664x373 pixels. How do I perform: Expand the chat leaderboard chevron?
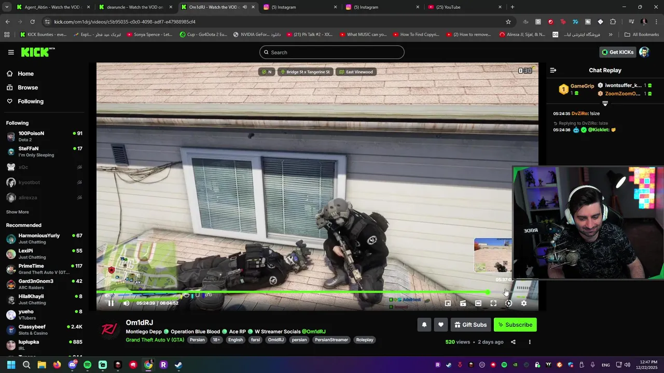605,104
